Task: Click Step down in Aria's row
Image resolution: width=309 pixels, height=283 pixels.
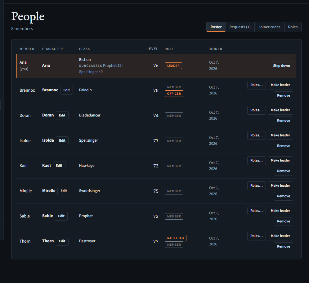Action: pyautogui.click(x=281, y=66)
